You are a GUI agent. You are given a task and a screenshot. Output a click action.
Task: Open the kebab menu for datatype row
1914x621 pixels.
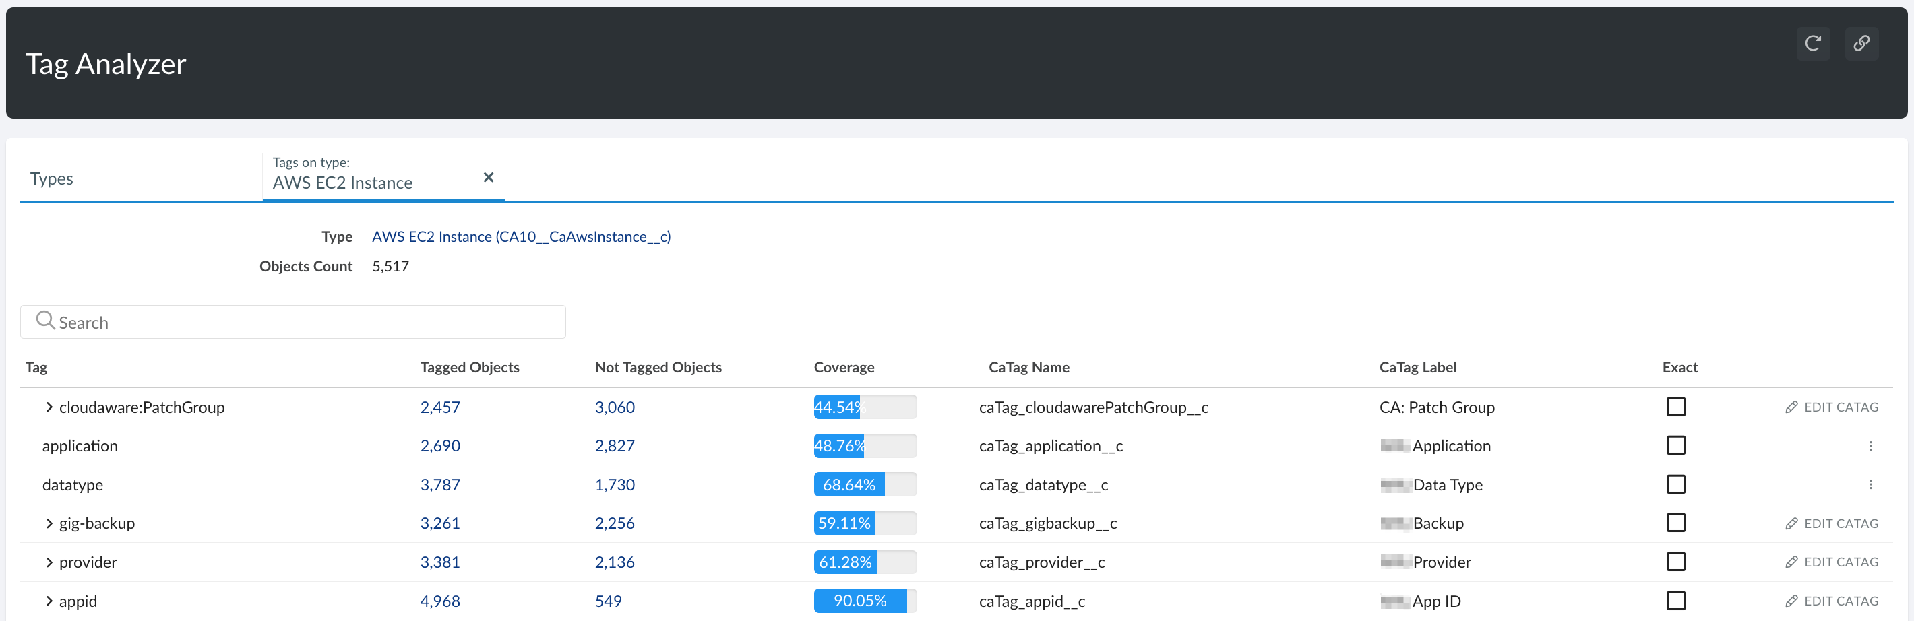point(1870,484)
